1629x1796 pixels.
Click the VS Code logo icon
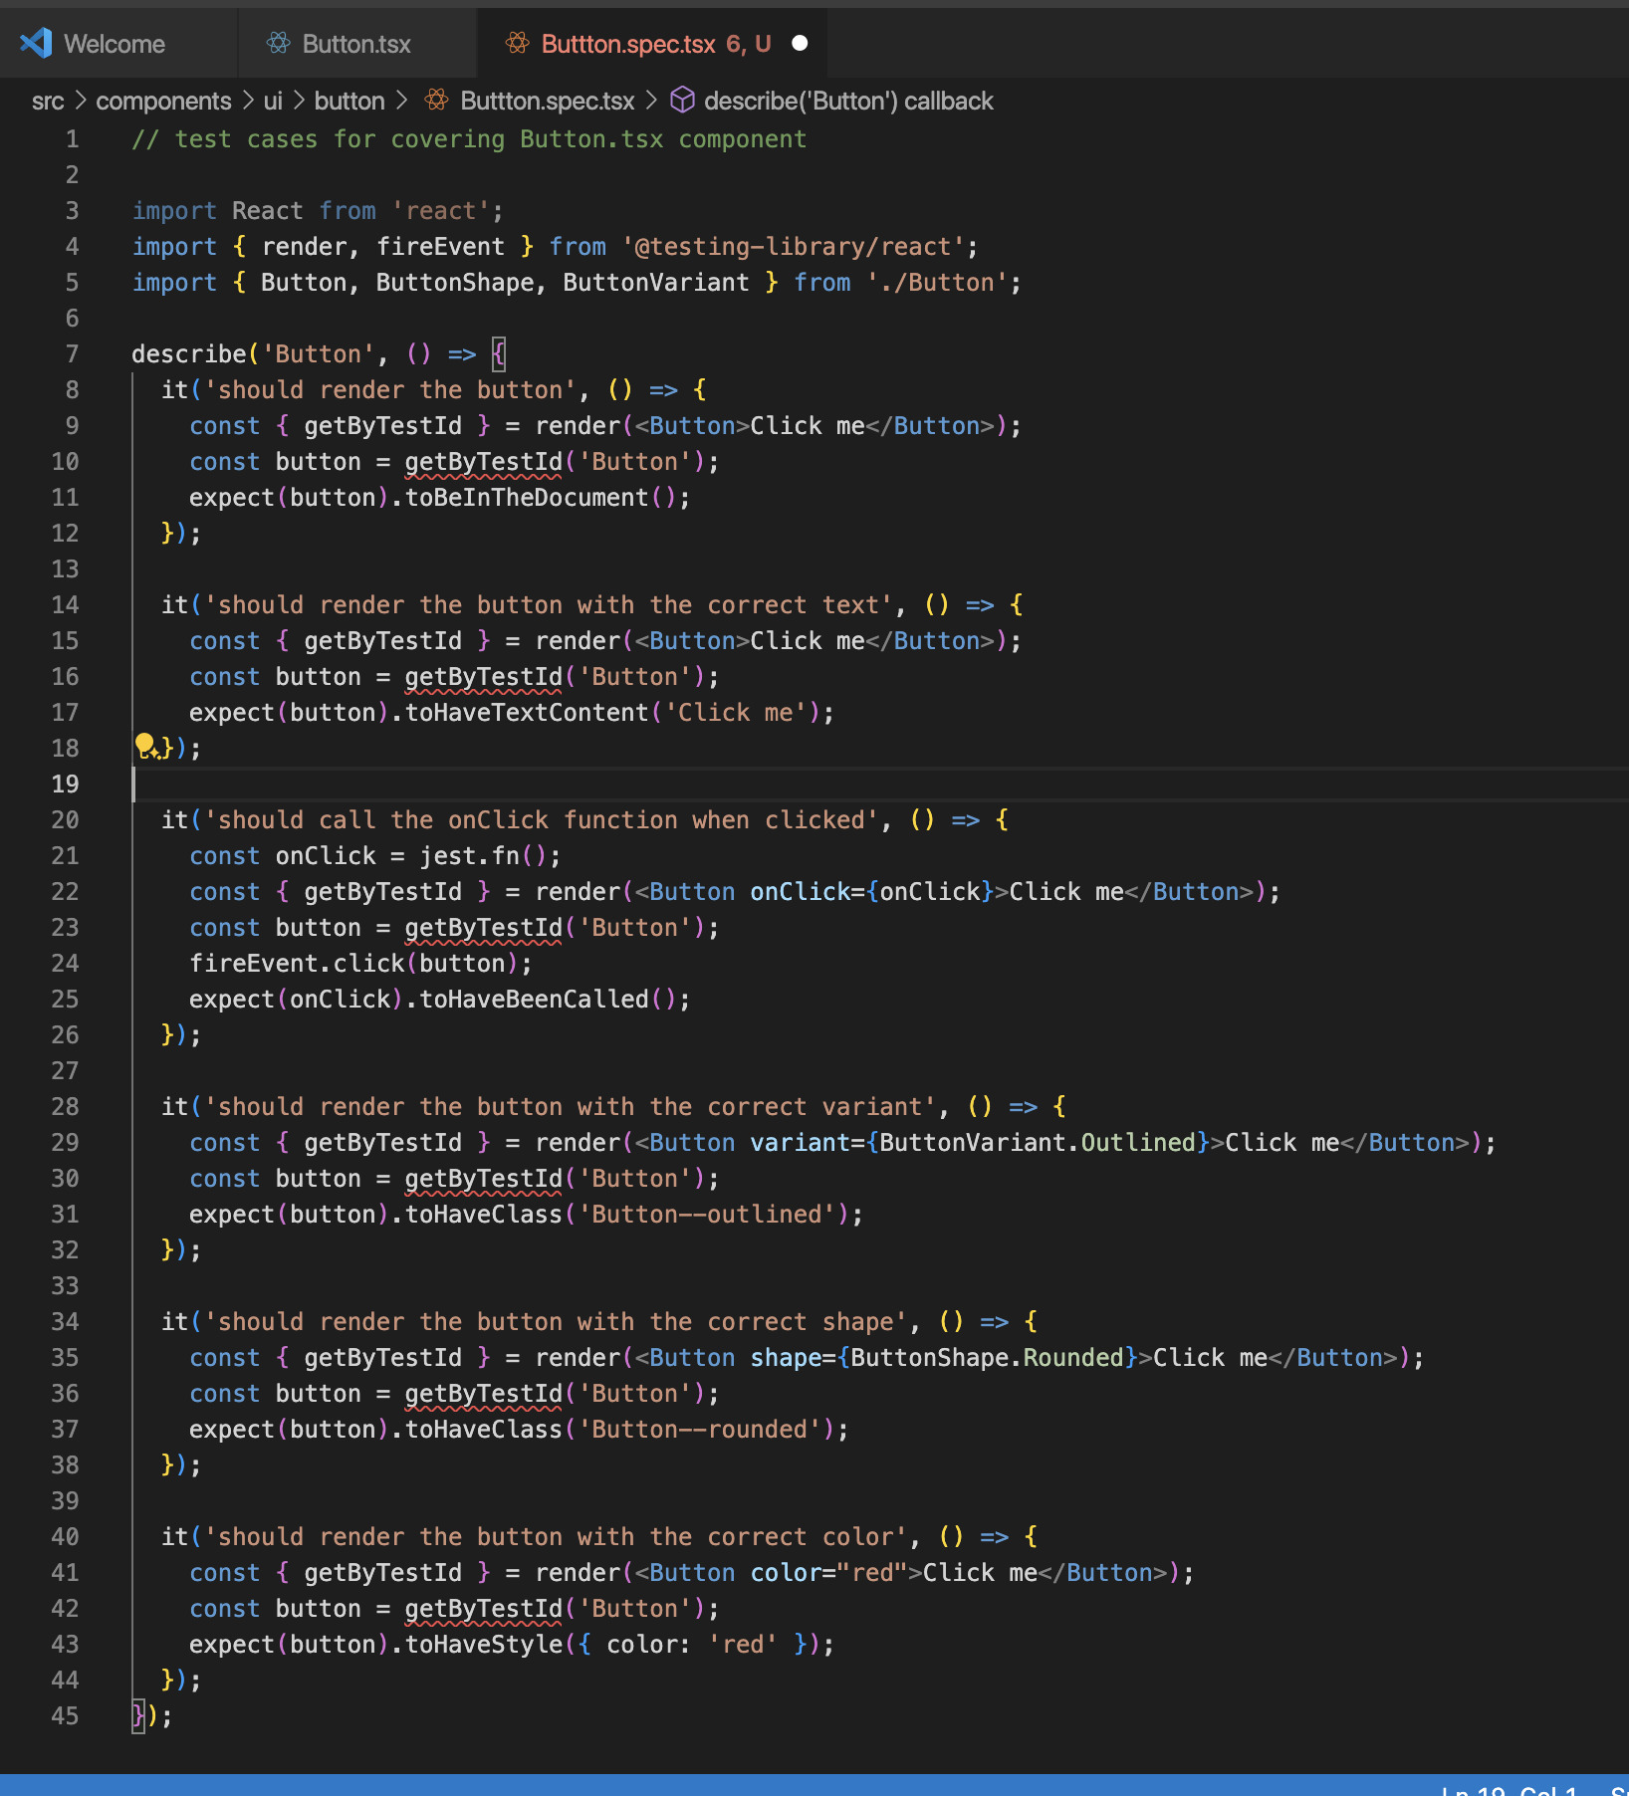(x=34, y=42)
